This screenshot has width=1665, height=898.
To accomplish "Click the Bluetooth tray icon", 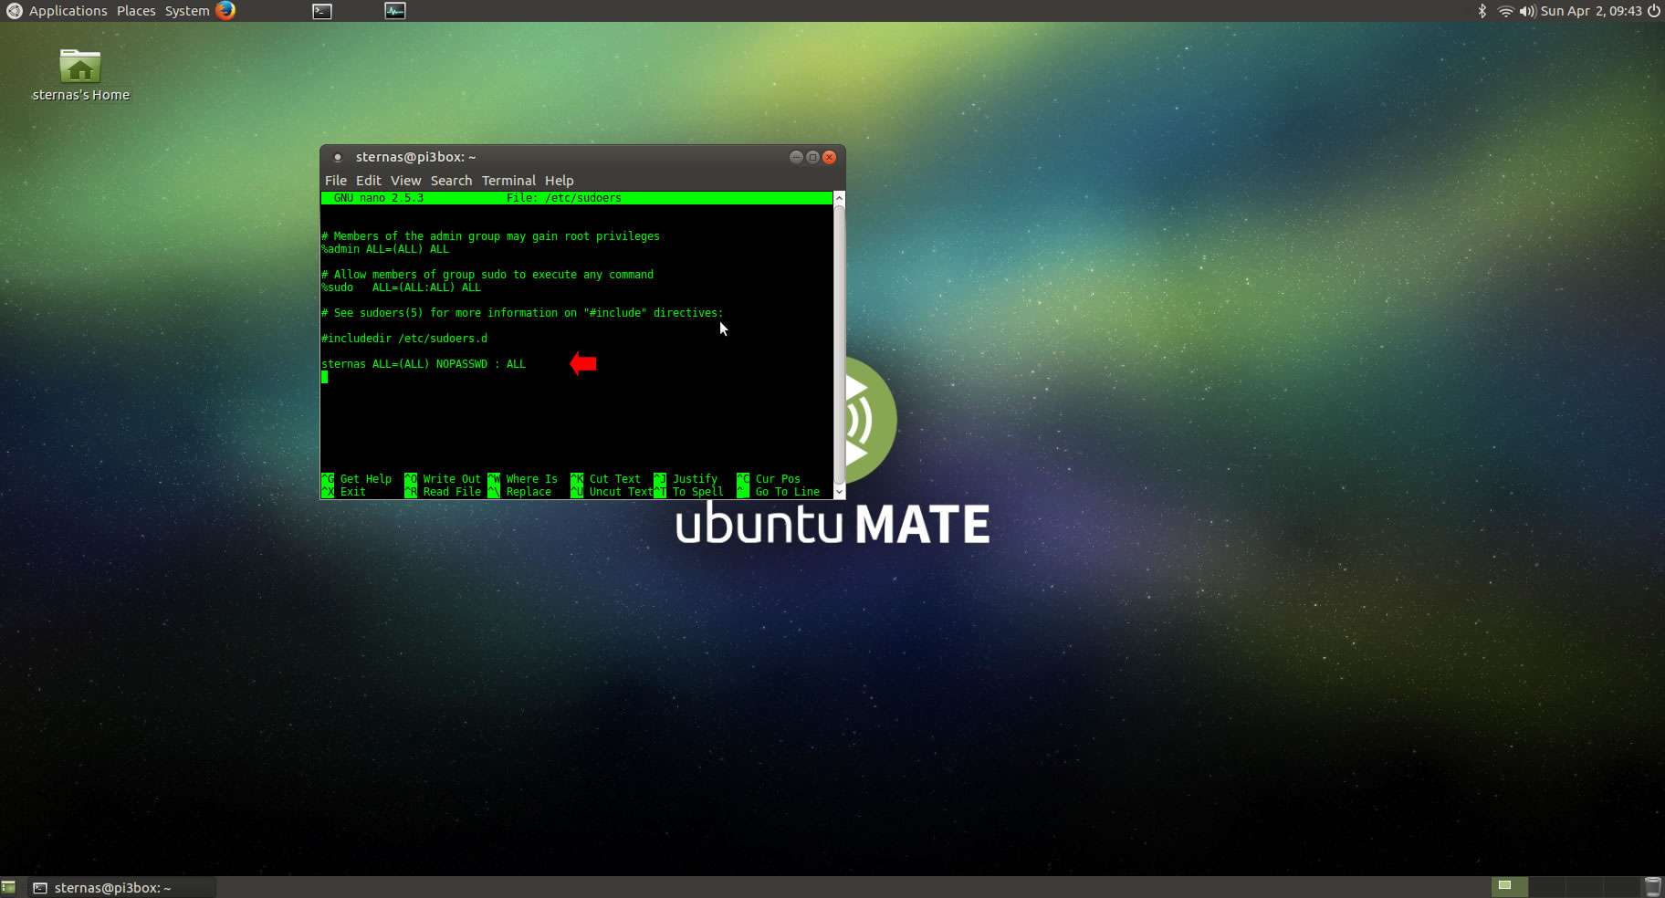I will click(x=1482, y=11).
